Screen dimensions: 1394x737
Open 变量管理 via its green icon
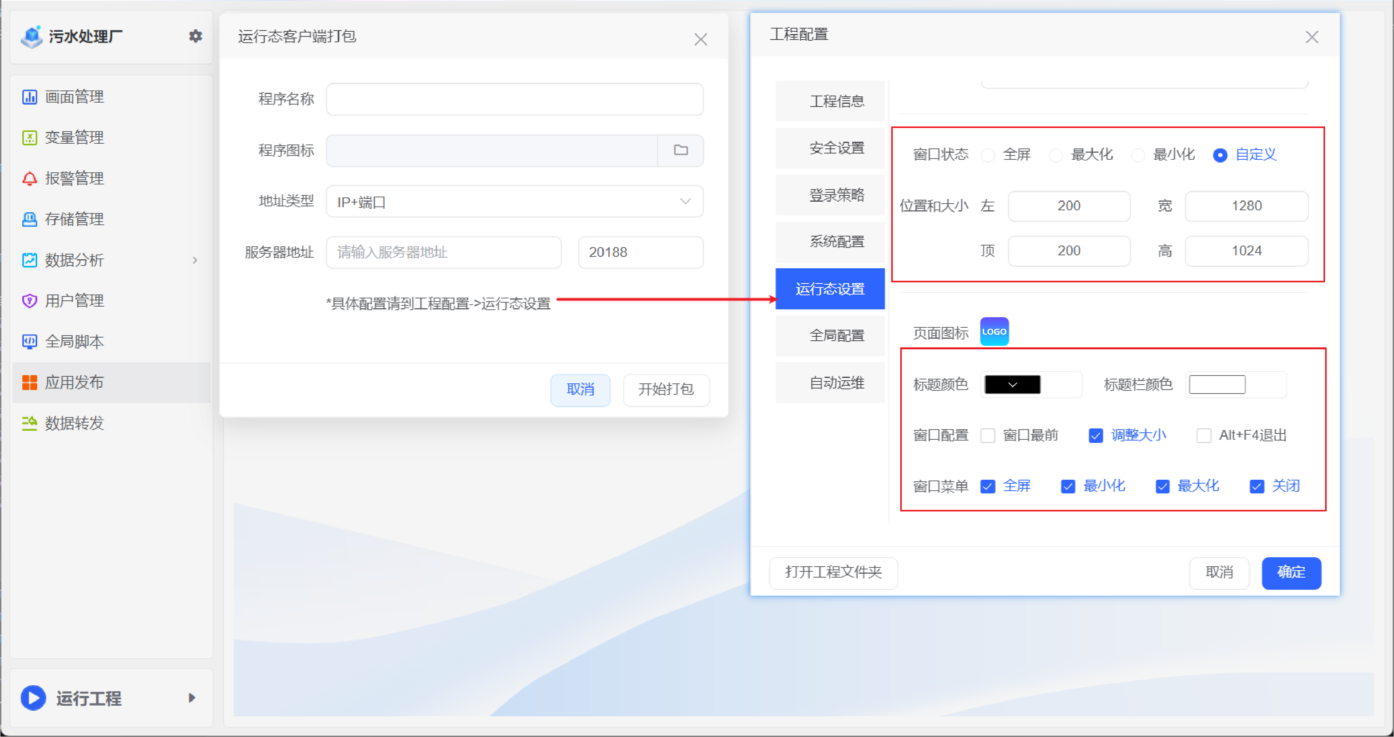point(29,137)
